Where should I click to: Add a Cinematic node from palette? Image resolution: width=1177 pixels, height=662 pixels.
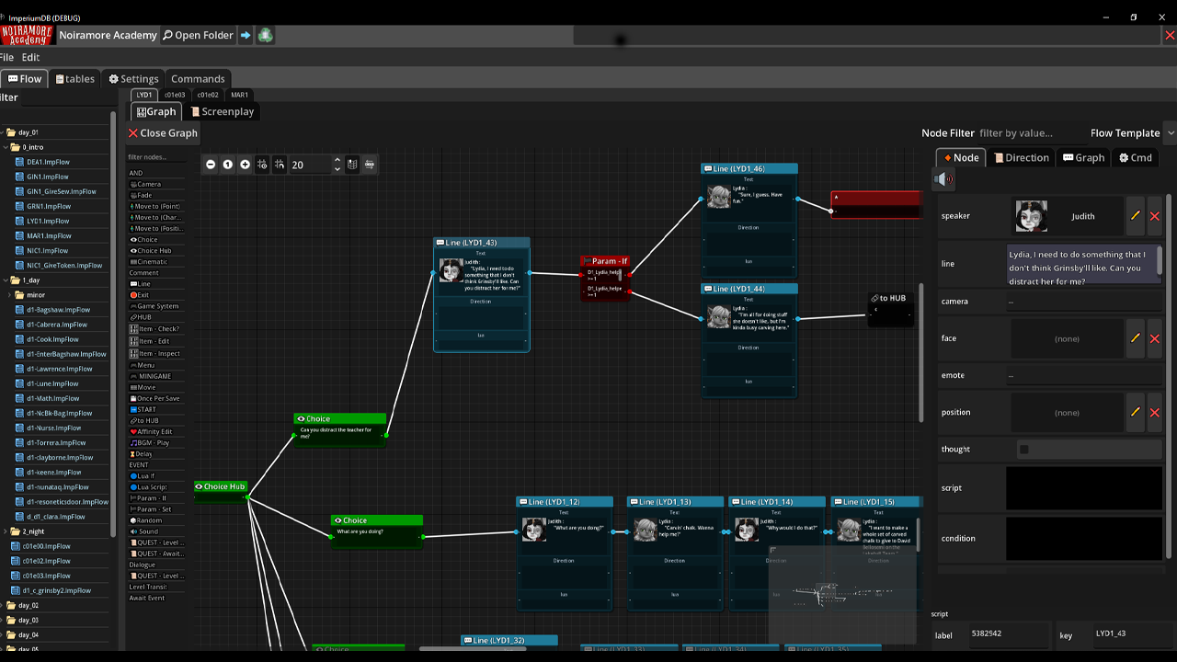tap(155, 261)
